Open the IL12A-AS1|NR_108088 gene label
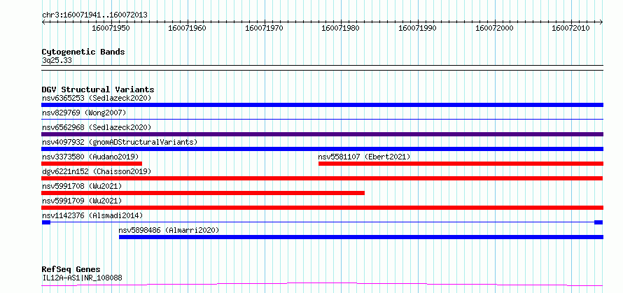The width and height of the screenshot is (623, 293). tap(82, 278)
